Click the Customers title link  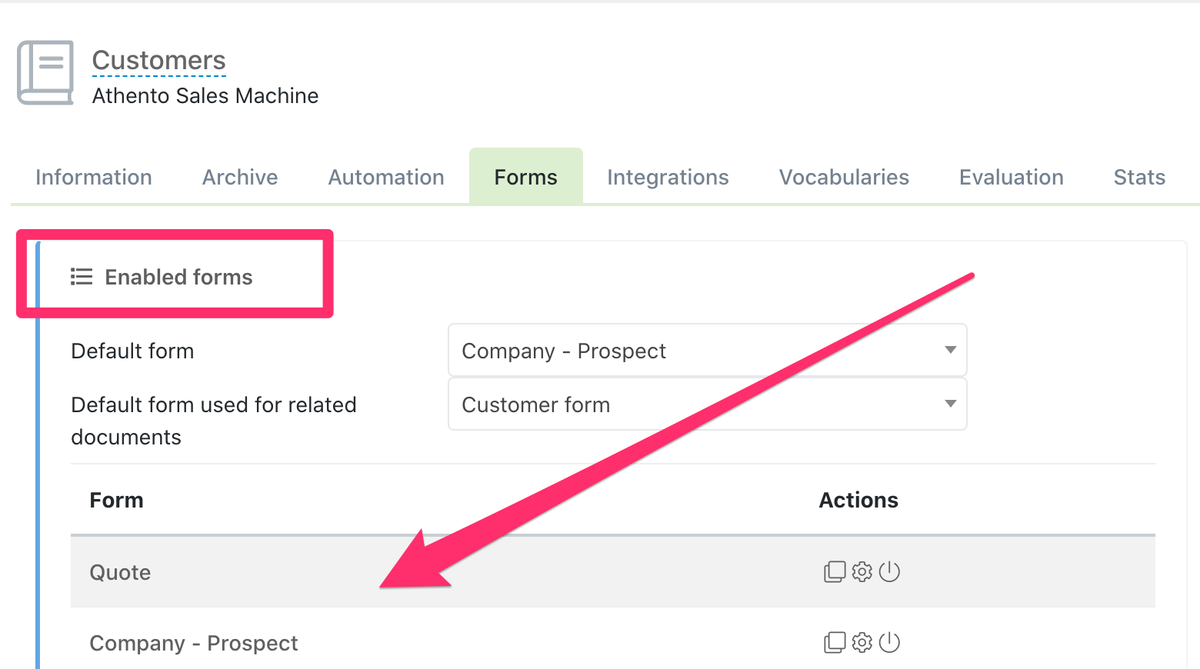click(x=159, y=61)
